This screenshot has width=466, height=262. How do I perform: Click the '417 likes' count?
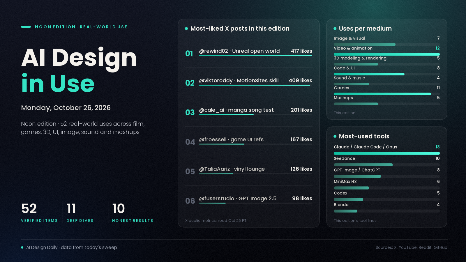tap(301, 51)
